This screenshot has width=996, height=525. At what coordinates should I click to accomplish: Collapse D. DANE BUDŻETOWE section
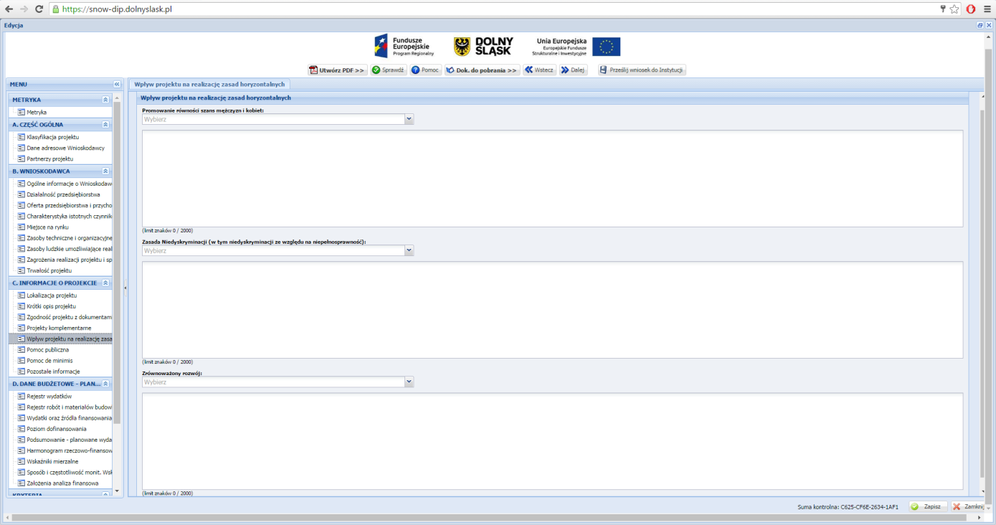(105, 384)
